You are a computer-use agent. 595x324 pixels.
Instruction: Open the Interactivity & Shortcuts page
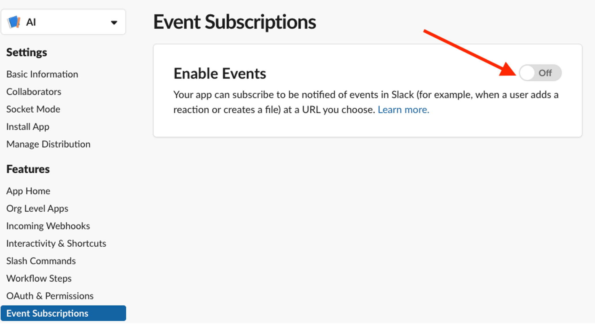pos(56,244)
